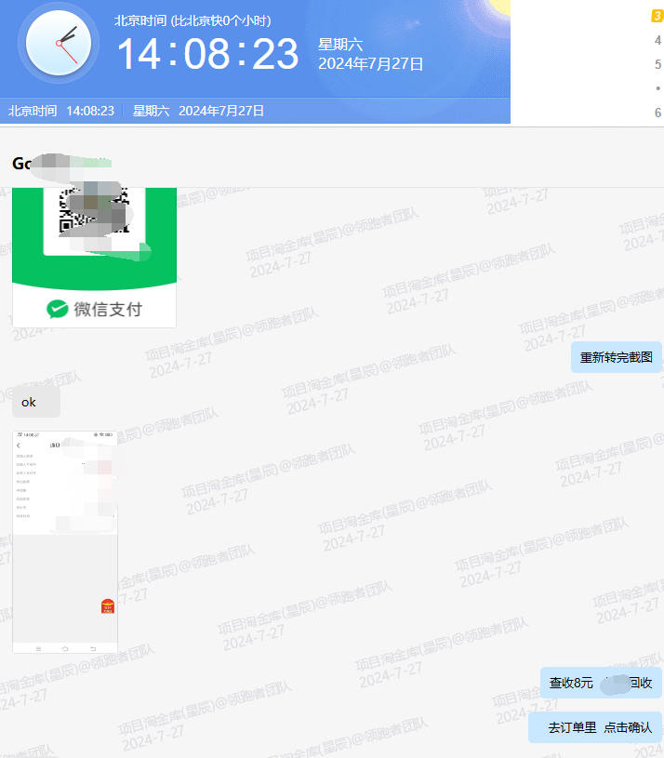Click the large 2024年7月27日 date text

click(x=371, y=64)
